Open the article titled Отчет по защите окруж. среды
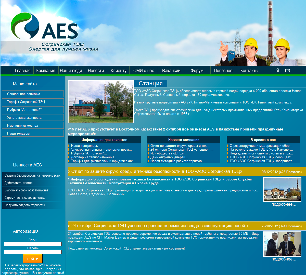Image resolution: width=306 pixels, height=275 pixels. click(x=157, y=172)
